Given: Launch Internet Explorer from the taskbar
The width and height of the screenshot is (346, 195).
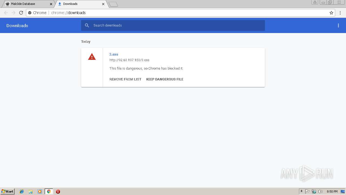Looking at the screenshot, I should pyautogui.click(x=22, y=191).
